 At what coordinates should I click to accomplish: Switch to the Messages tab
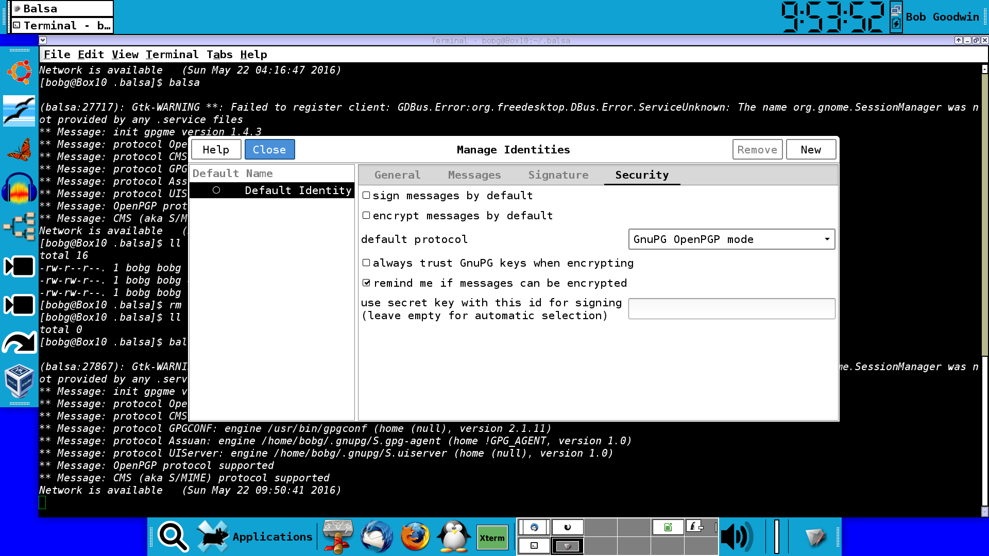[474, 175]
